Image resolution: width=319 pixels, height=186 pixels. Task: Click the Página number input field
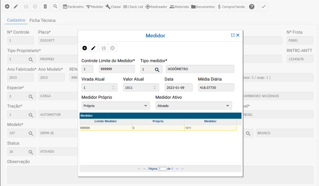tap(162, 169)
